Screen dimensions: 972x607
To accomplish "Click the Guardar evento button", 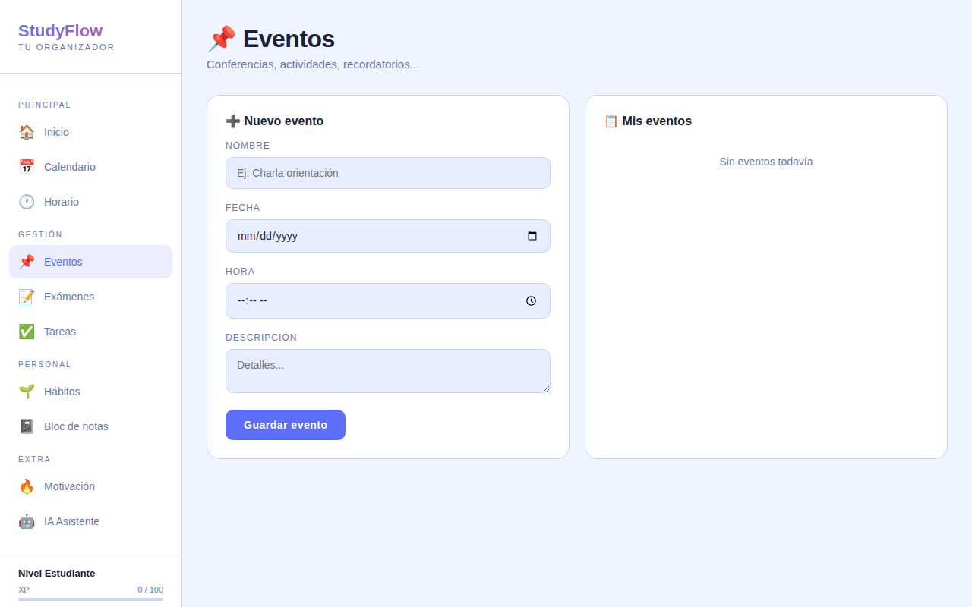I will point(286,425).
